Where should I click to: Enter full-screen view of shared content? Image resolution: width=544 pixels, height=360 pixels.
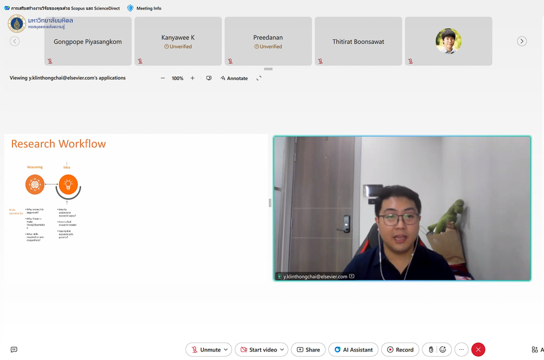tap(259, 78)
